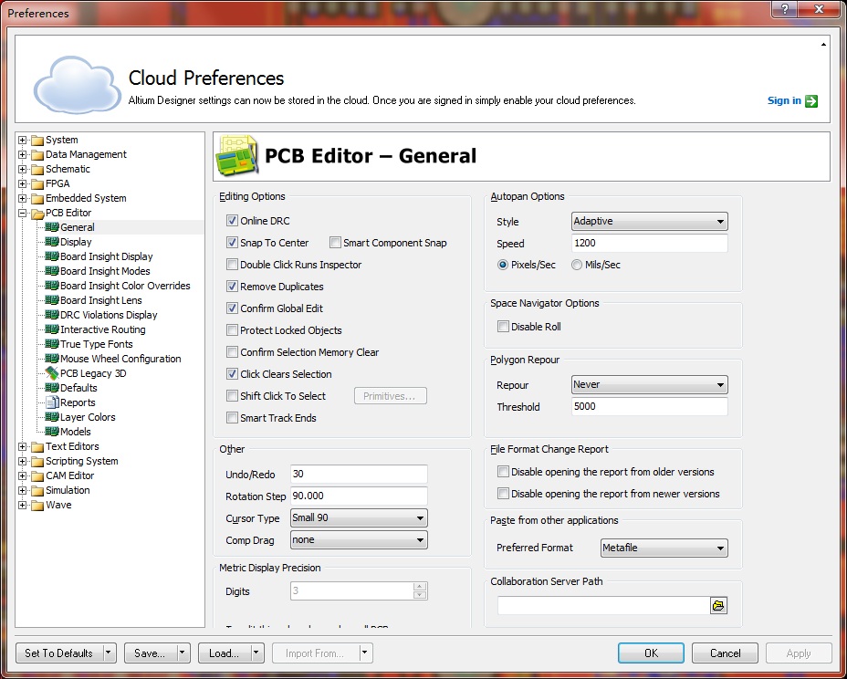
Task: Click the Defaults page icon
Action: 52,388
